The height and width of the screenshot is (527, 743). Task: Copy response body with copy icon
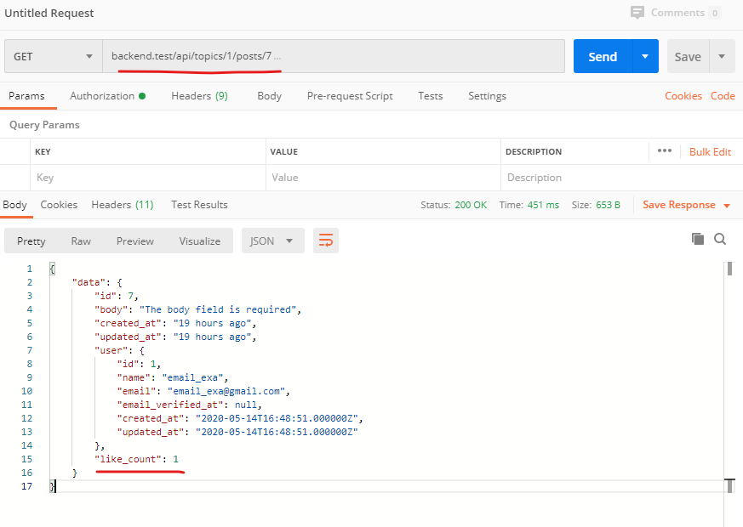tap(698, 240)
